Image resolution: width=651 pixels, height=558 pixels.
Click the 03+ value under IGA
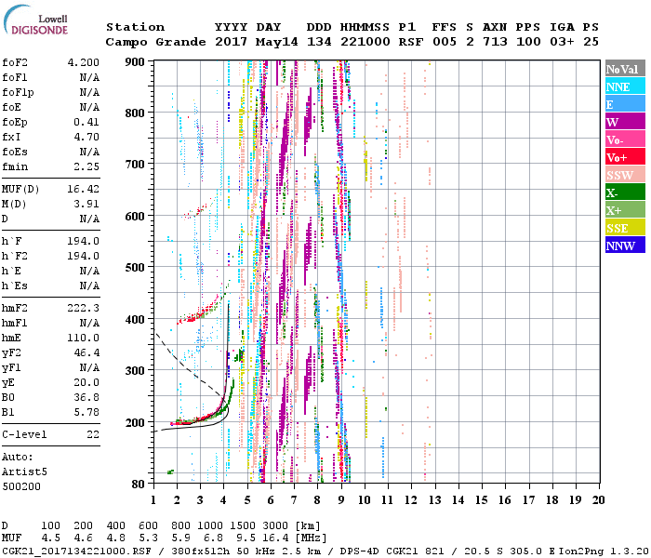(562, 42)
